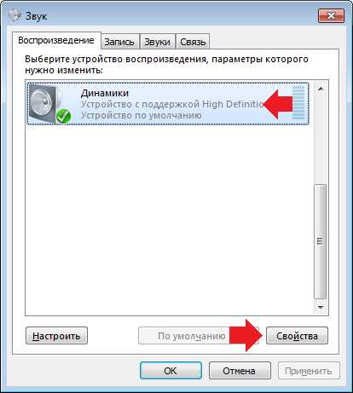Click the Отмена button
The height and width of the screenshot is (393, 353).
tap(240, 371)
